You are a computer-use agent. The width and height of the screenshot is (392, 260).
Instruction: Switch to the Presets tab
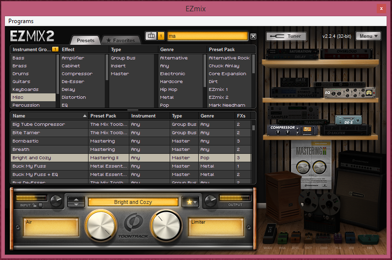[x=86, y=40]
